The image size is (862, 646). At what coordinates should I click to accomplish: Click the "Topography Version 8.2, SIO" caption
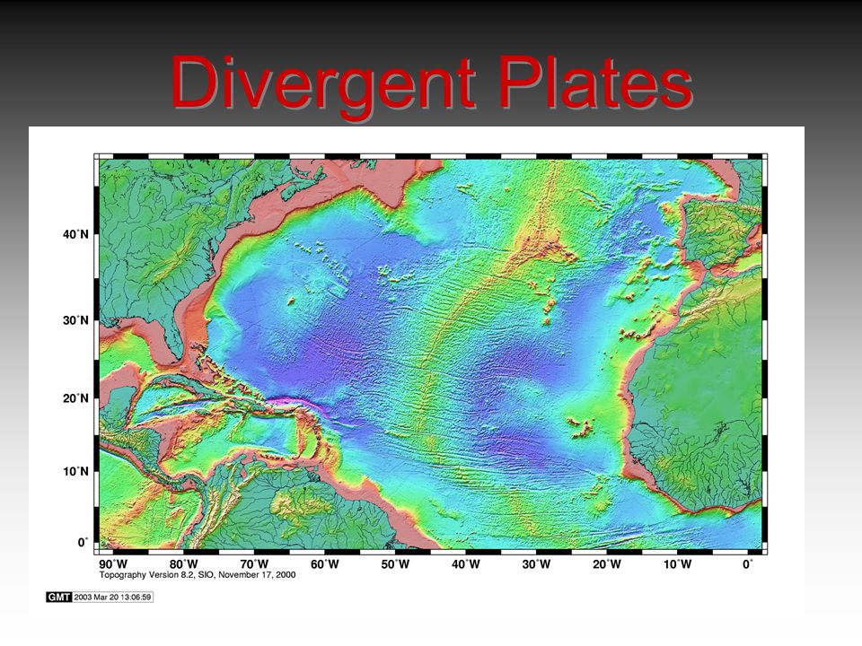(x=198, y=574)
